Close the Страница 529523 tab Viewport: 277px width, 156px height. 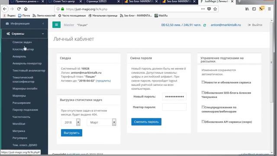[x=119, y=1]
